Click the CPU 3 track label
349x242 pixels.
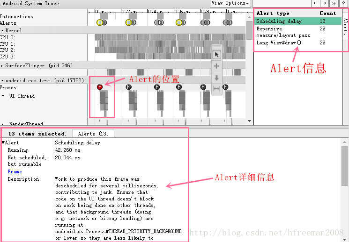[x=8, y=57]
